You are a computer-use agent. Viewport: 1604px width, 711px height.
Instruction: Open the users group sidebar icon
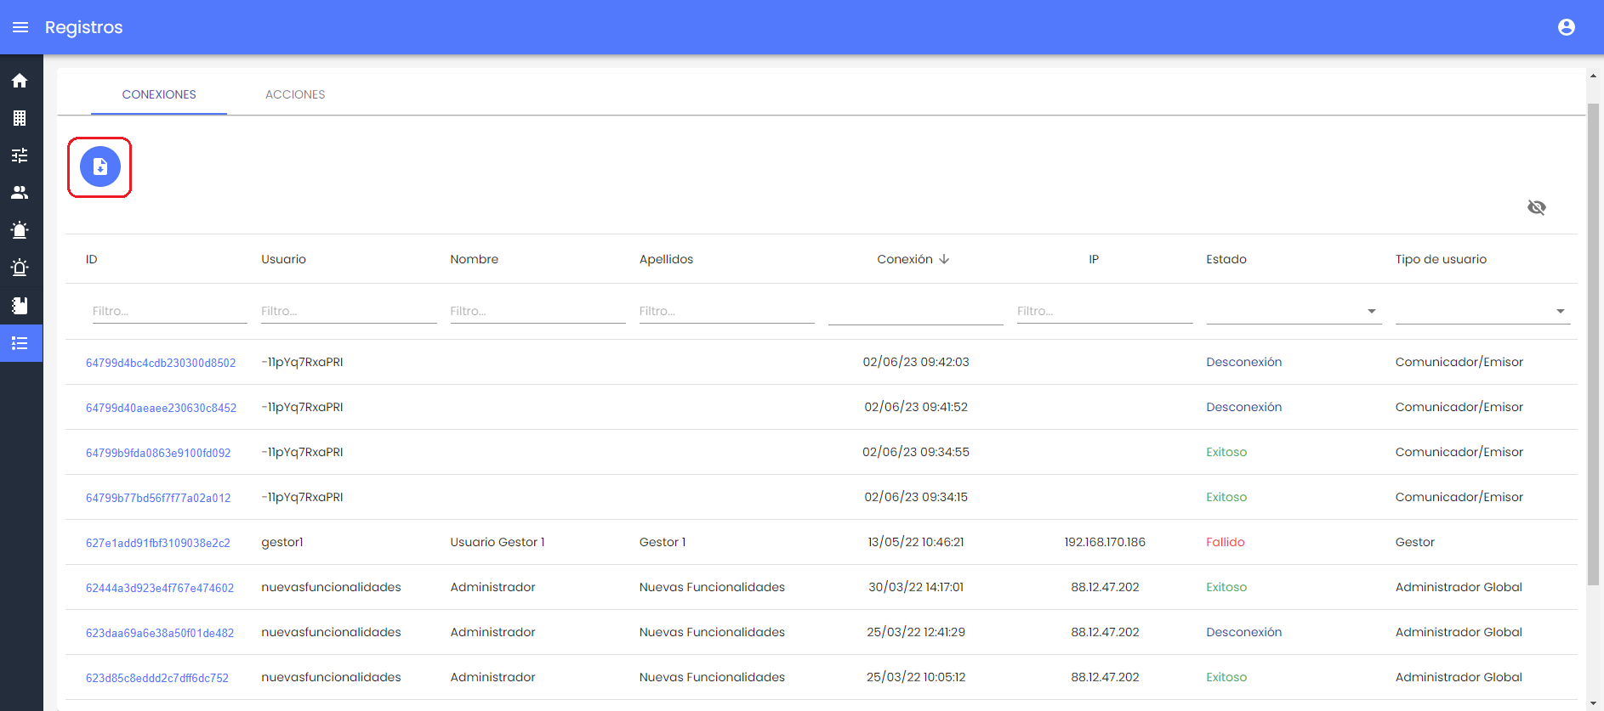(20, 193)
